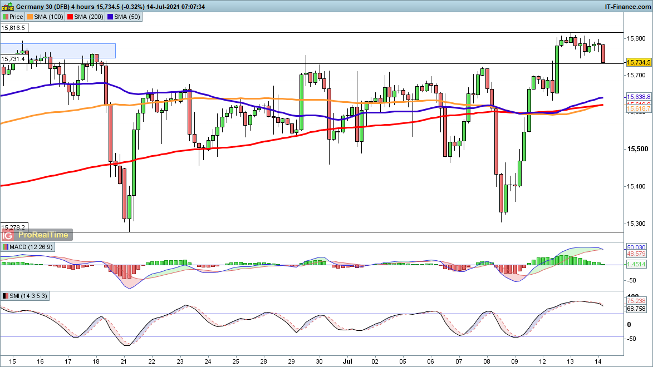The image size is (653, 367).
Task: Click the 07 date label on the time axis
Action: (459, 361)
